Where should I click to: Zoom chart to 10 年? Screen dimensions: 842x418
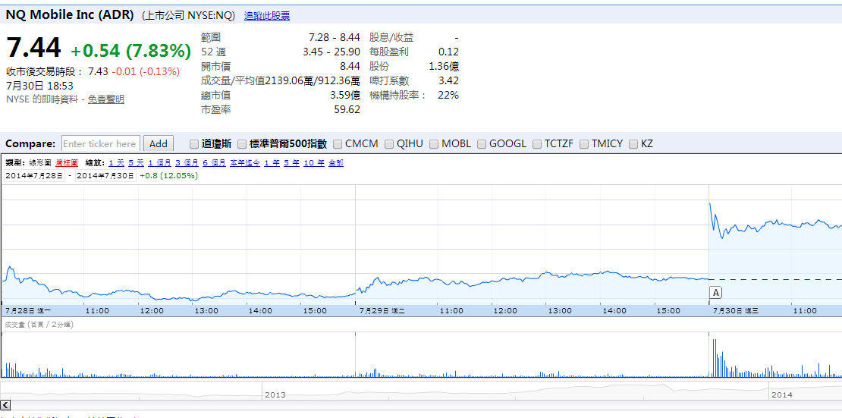tap(313, 163)
